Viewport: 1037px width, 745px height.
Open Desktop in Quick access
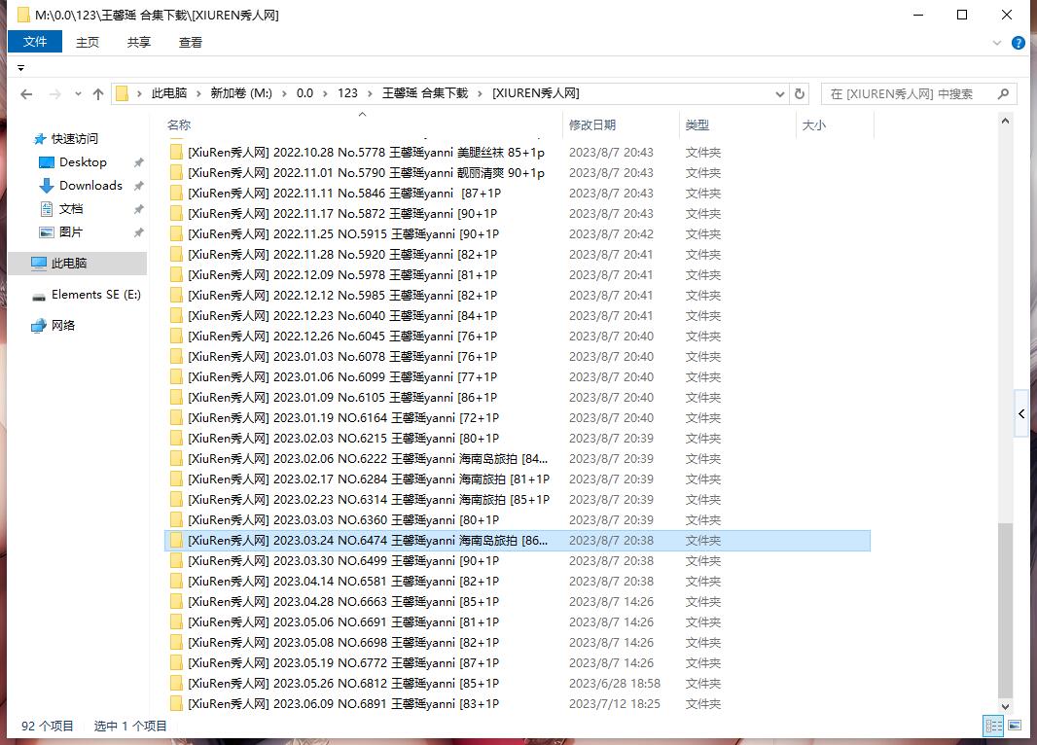click(x=83, y=162)
